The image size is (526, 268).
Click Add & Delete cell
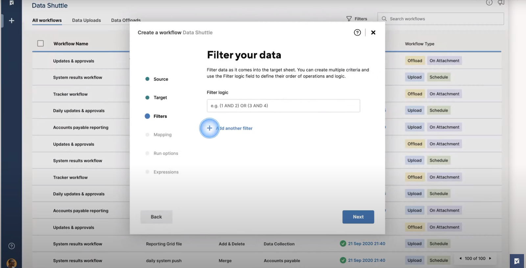232,244
